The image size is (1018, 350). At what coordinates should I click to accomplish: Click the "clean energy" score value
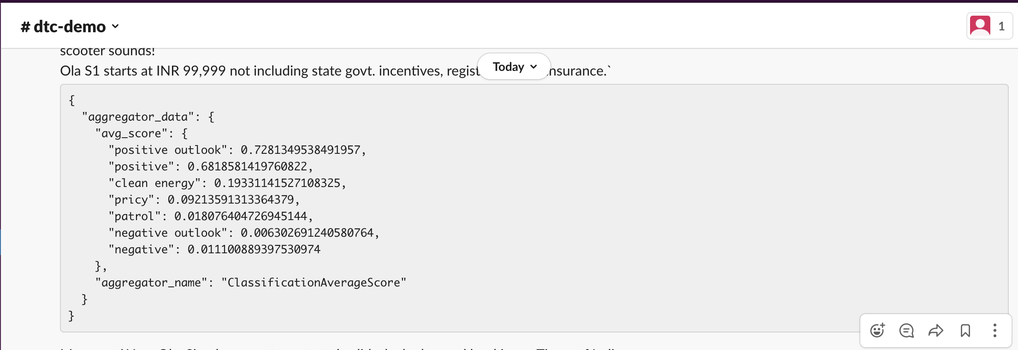click(279, 183)
